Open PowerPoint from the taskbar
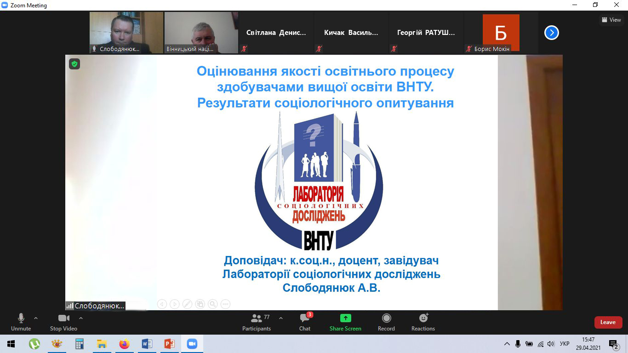Viewport: 628px width, 353px height. (169, 344)
